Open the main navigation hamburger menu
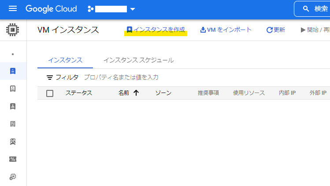The height and width of the screenshot is (186, 330). pyautogui.click(x=13, y=9)
